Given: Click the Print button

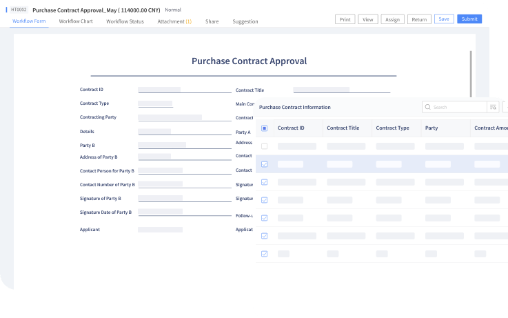Looking at the screenshot, I should tap(345, 19).
